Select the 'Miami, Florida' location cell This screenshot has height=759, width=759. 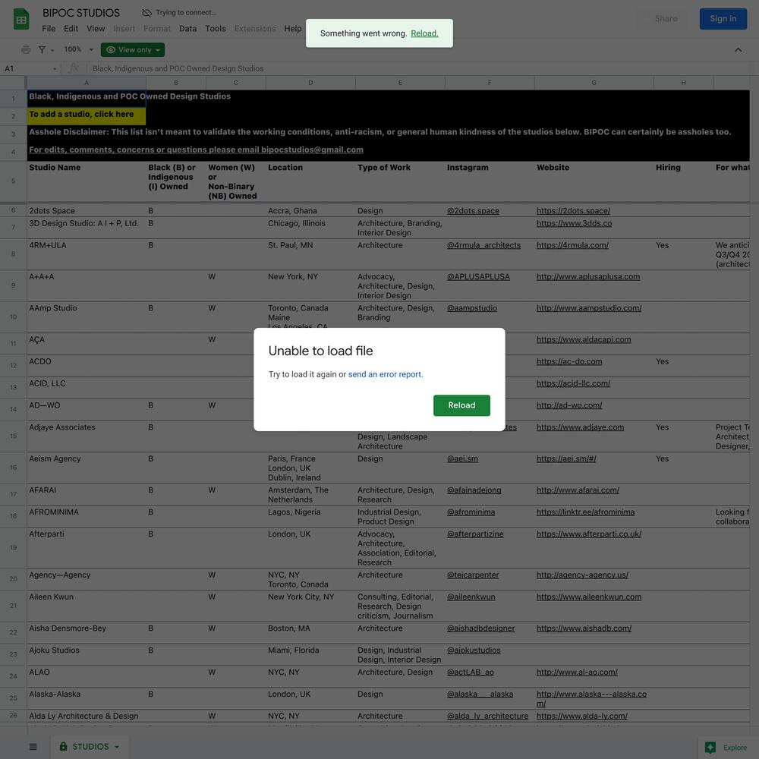(x=310, y=654)
